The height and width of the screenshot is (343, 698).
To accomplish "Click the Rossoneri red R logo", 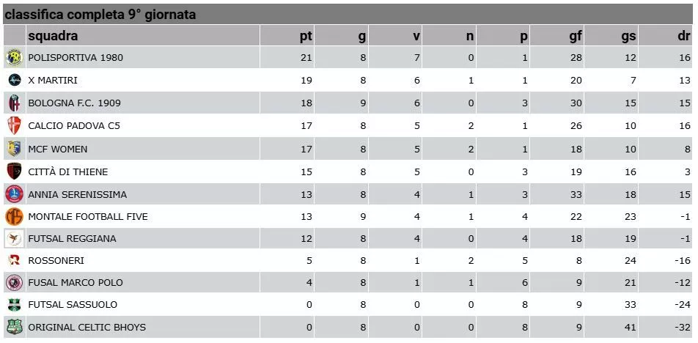I will (x=14, y=260).
